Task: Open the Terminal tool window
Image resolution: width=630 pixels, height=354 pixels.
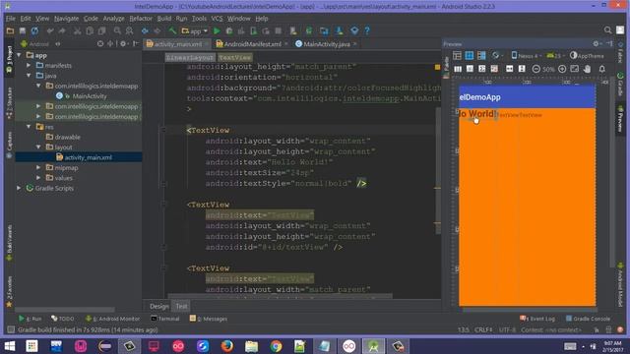Action: pos(165,319)
